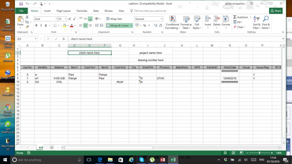Set Align Right for cell text
This screenshot has width=292, height=164.
point(90,25)
